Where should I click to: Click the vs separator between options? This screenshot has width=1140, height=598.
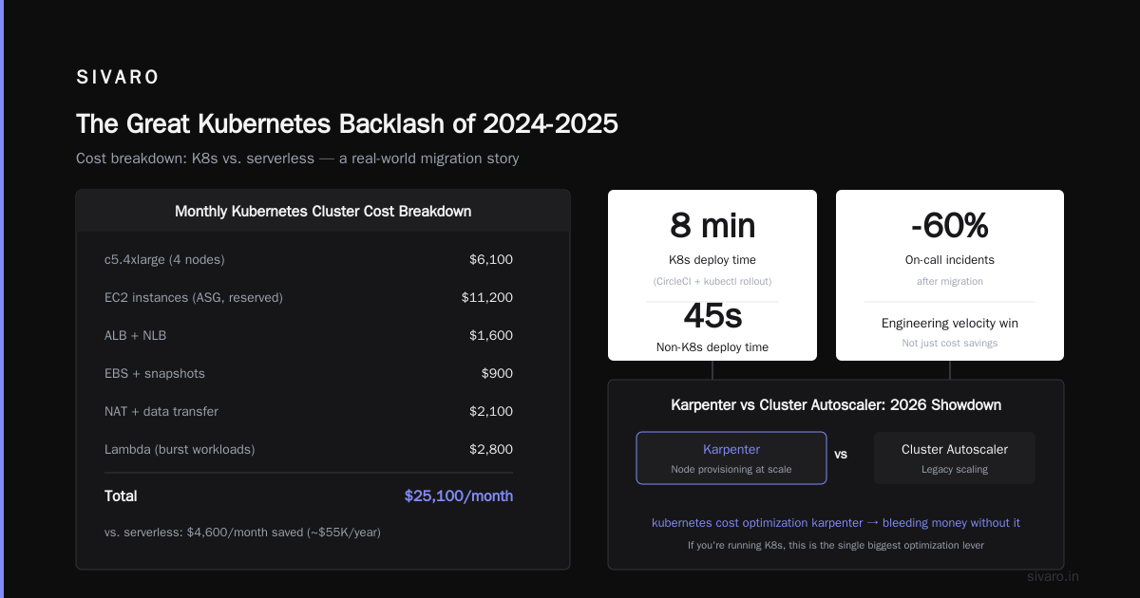pyautogui.click(x=841, y=454)
